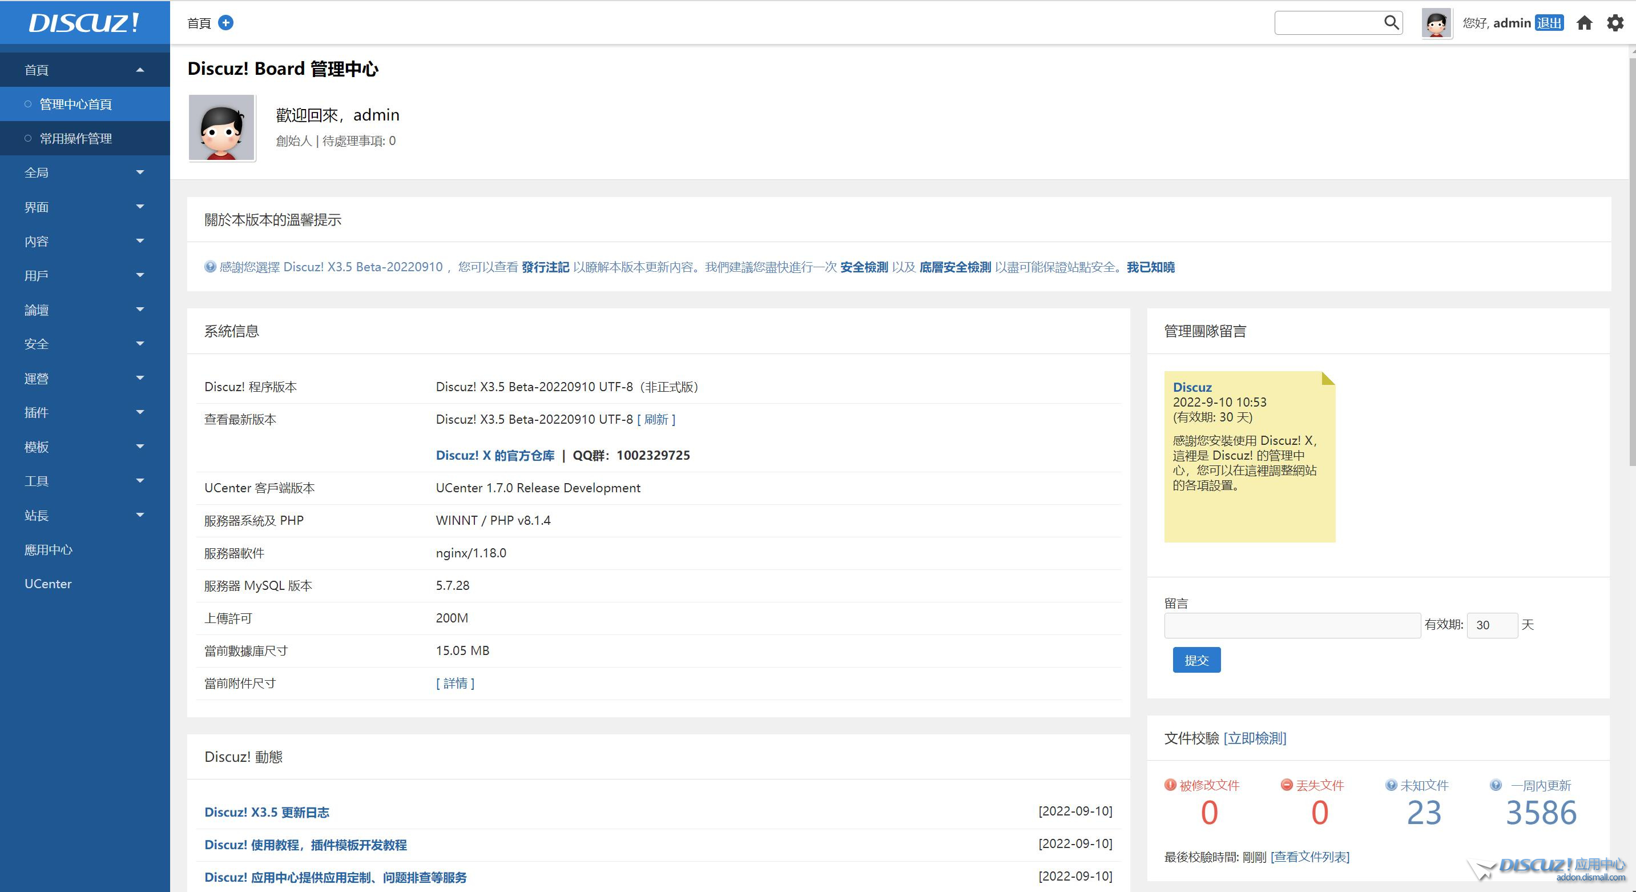Click the Discuz author on sticky note

tap(1192, 387)
